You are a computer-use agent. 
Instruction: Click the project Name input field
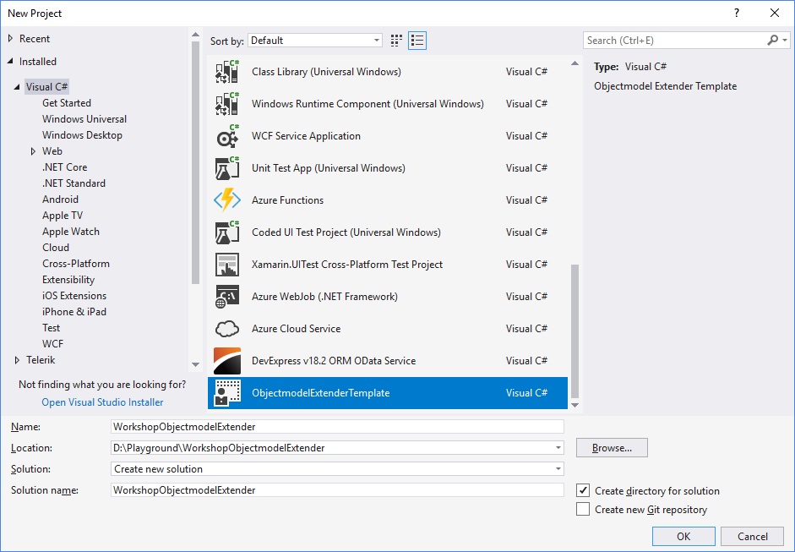pyautogui.click(x=337, y=427)
